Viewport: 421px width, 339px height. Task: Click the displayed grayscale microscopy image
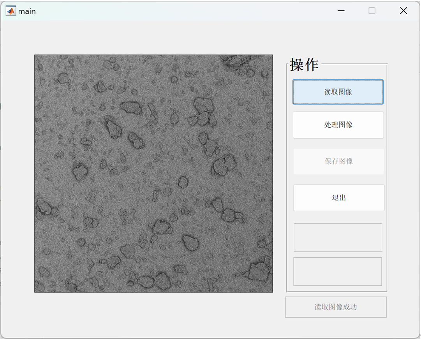click(153, 173)
